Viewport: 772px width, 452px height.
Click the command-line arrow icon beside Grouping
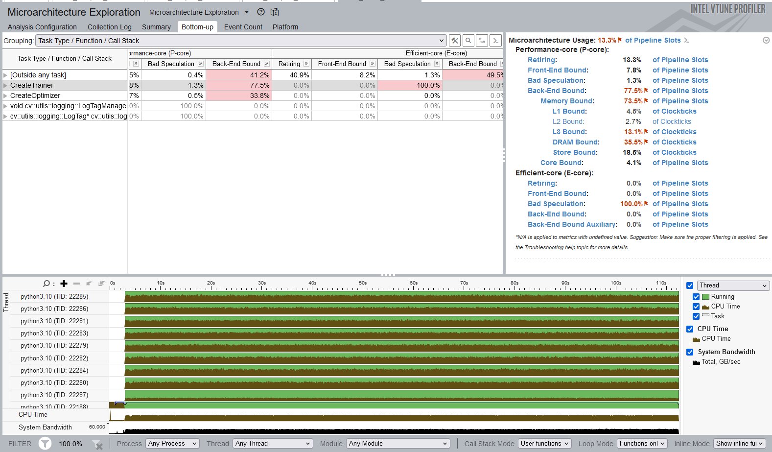(x=496, y=41)
